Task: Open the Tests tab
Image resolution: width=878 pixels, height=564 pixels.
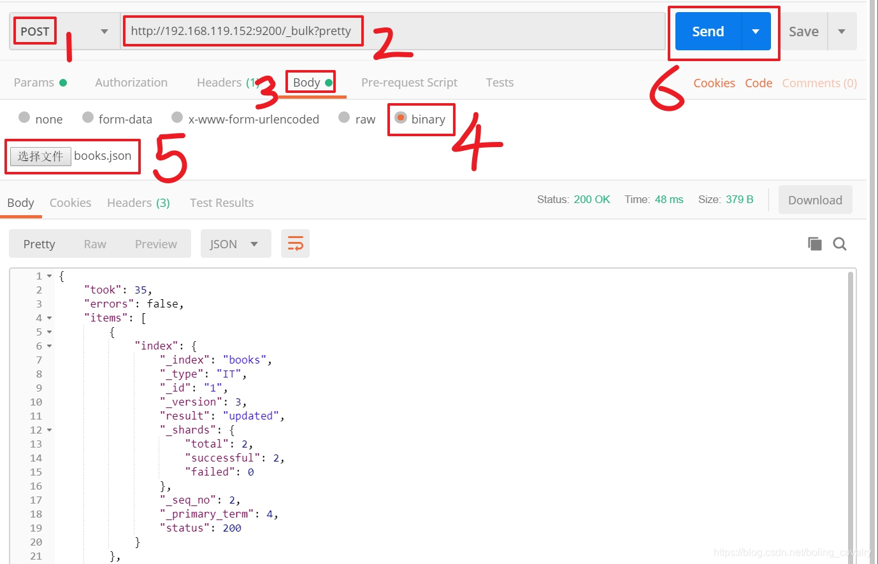Action: click(x=500, y=82)
